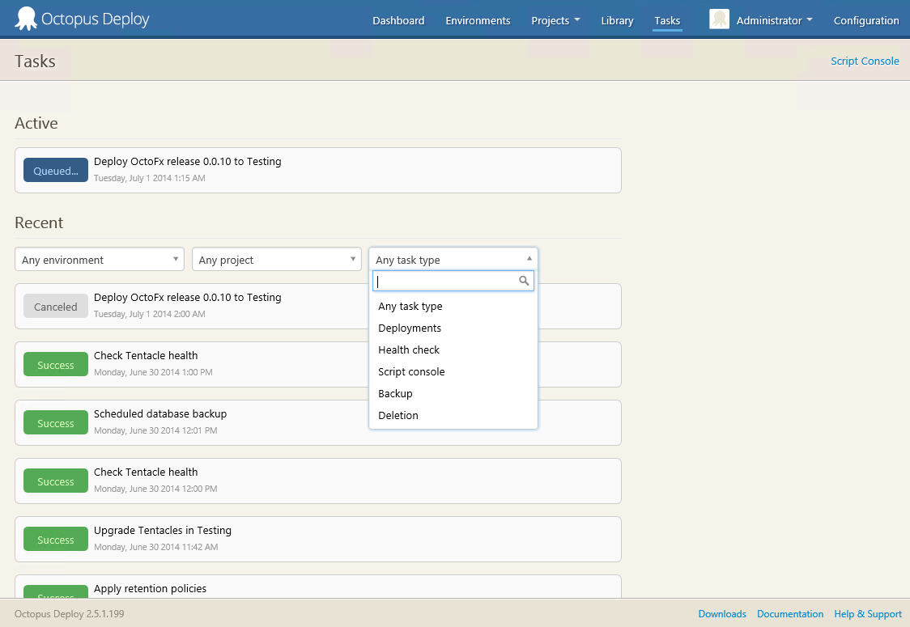Open the Configuration page
This screenshot has width=910, height=627.
tap(866, 19)
